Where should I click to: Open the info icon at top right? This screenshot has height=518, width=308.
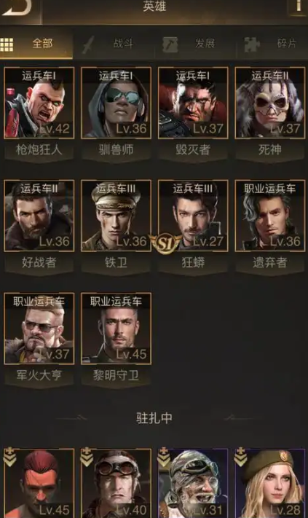pyautogui.click(x=298, y=7)
